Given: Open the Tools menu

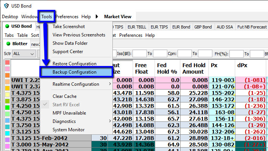Looking at the screenshot, I should coord(47,17).
